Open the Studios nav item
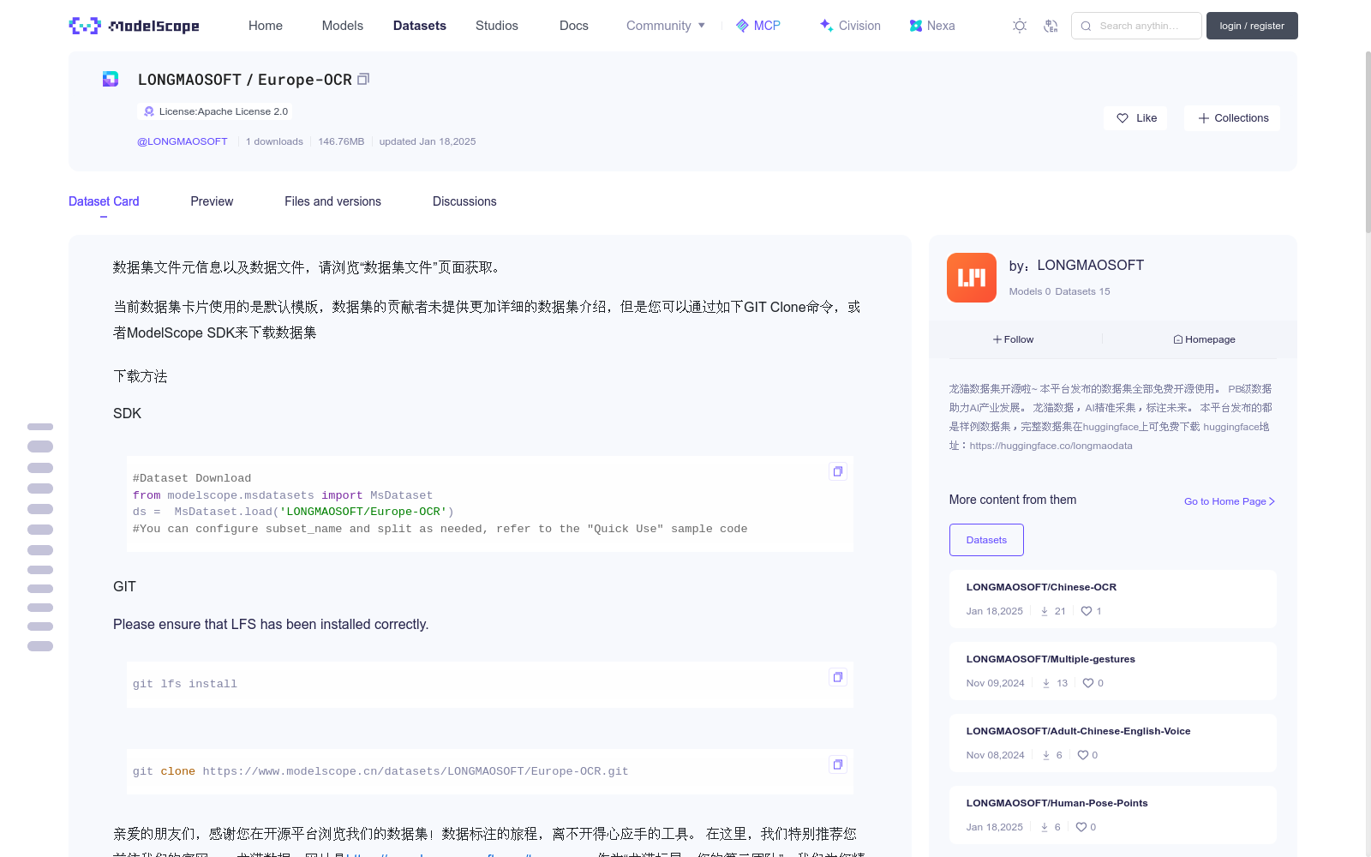1371x857 pixels. pos(497,26)
